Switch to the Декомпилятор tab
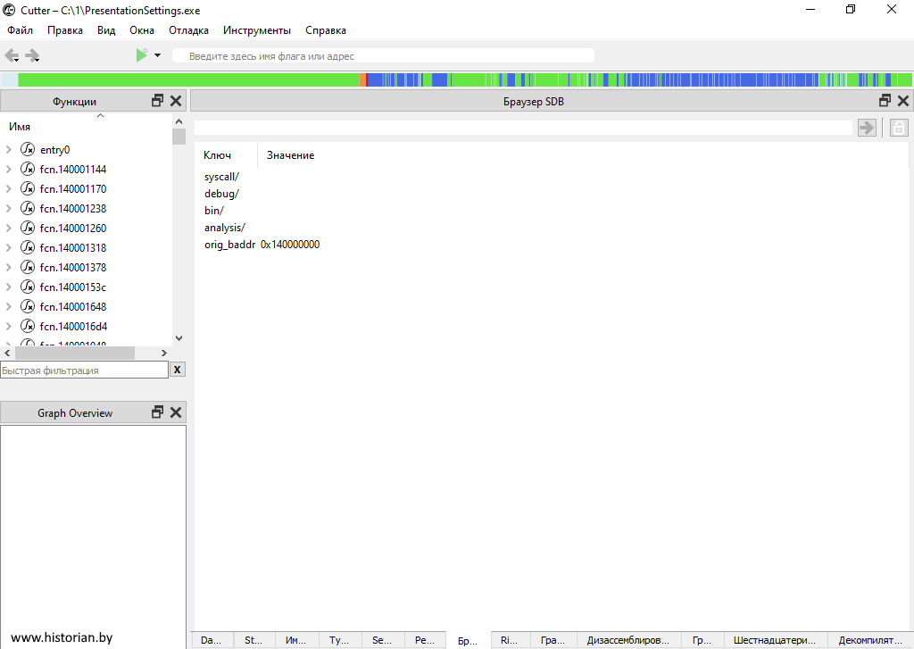This screenshot has width=914, height=649. [x=870, y=640]
